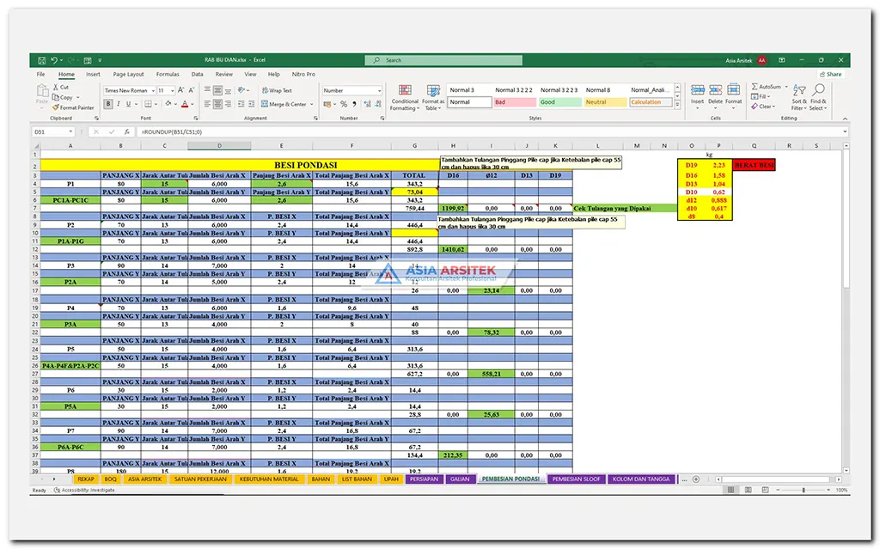Collapse the ribbon
The height and width of the screenshot is (549, 880).
tap(845, 119)
